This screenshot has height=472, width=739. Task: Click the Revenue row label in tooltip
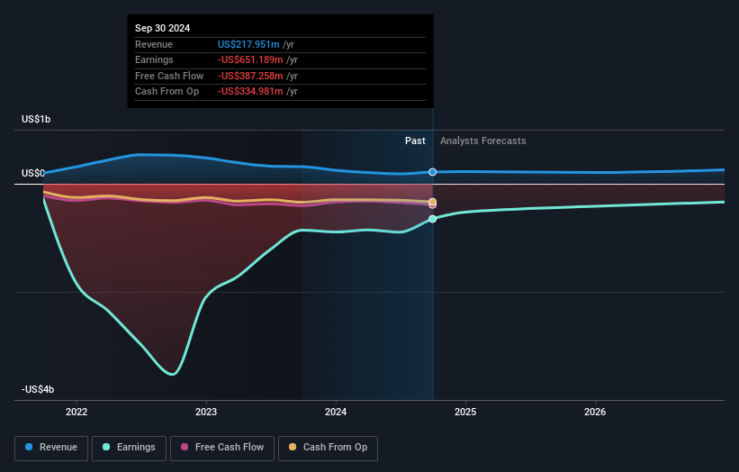point(154,44)
